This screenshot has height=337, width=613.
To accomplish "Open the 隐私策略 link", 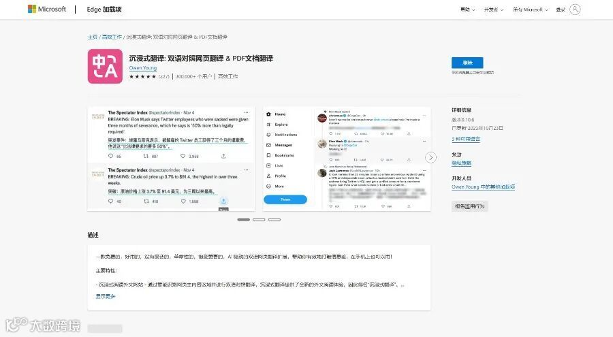I will [x=461, y=163].
